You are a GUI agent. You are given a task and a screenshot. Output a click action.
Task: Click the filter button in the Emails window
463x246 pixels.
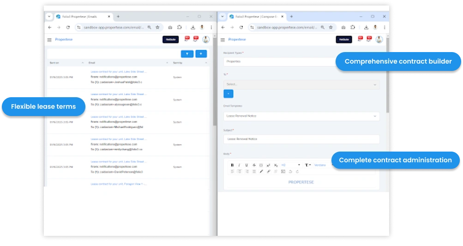pos(187,54)
